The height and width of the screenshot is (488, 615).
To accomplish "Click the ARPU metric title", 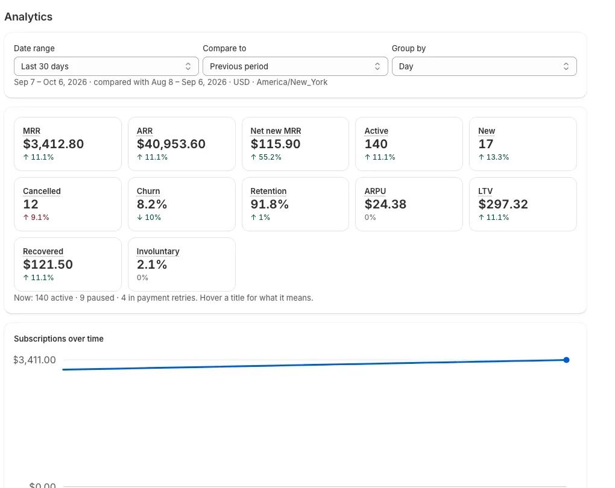I will (x=376, y=191).
